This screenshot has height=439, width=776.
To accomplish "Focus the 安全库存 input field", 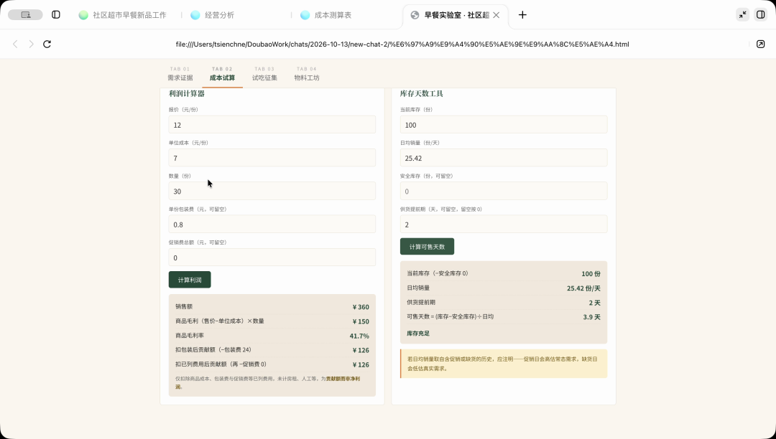I will tap(503, 191).
